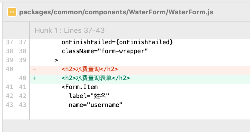Select the Hunk 1 : Lines 37-43 header

[70, 30]
